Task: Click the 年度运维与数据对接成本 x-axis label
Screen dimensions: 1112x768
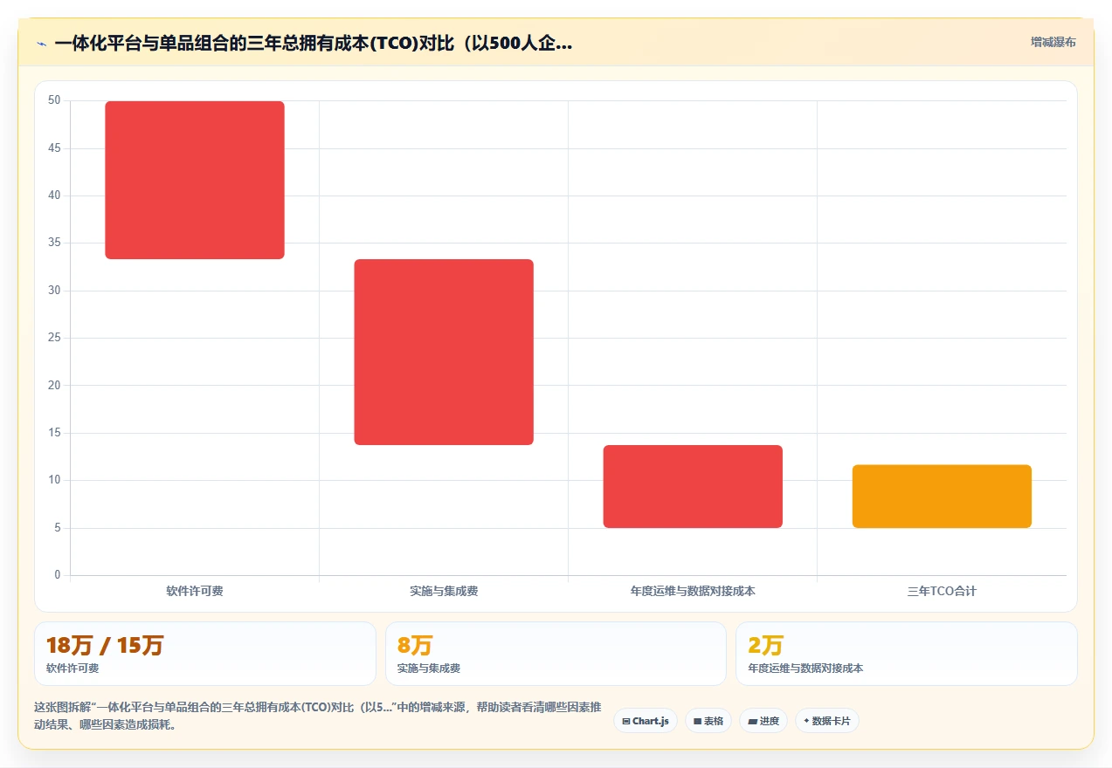Action: pos(693,591)
